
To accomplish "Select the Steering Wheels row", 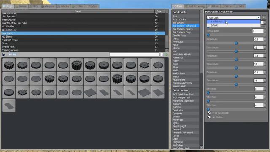I will click(83, 50).
